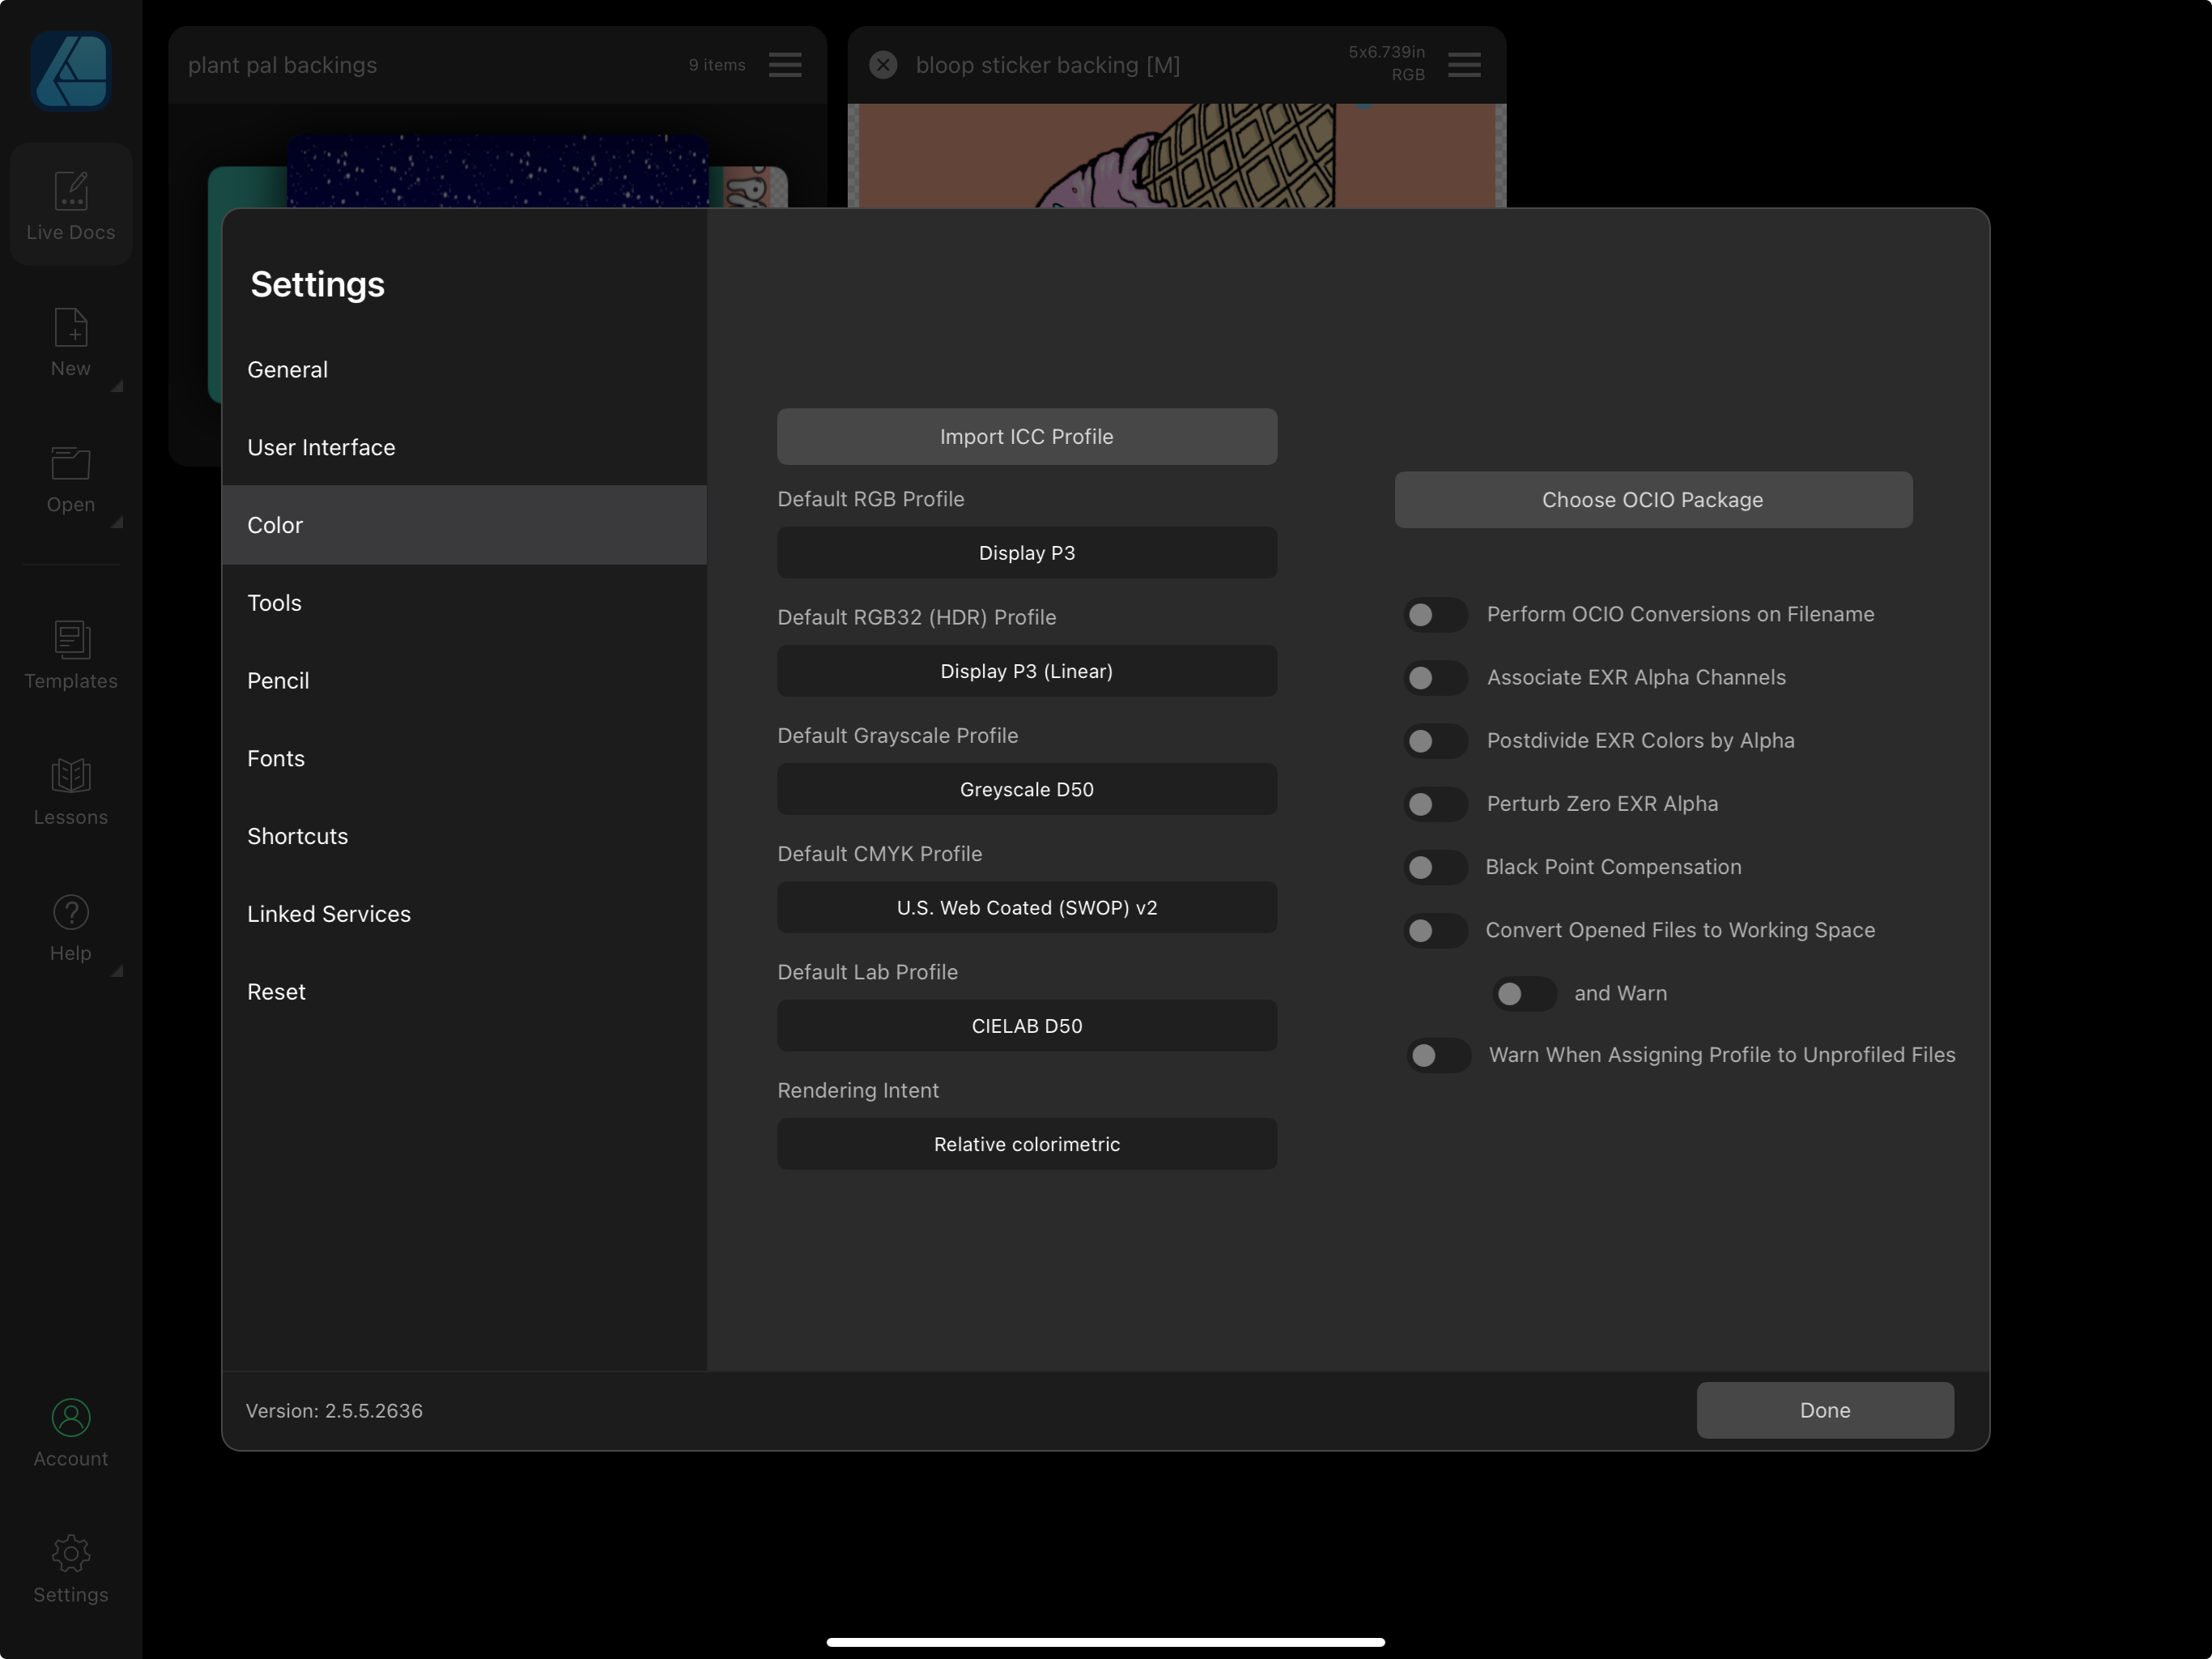Open Default RGB Profile dropdown Display P3
This screenshot has height=1659, width=2212.
coord(1027,552)
